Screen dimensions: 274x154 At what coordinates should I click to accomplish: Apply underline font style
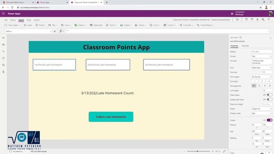(262, 81)
